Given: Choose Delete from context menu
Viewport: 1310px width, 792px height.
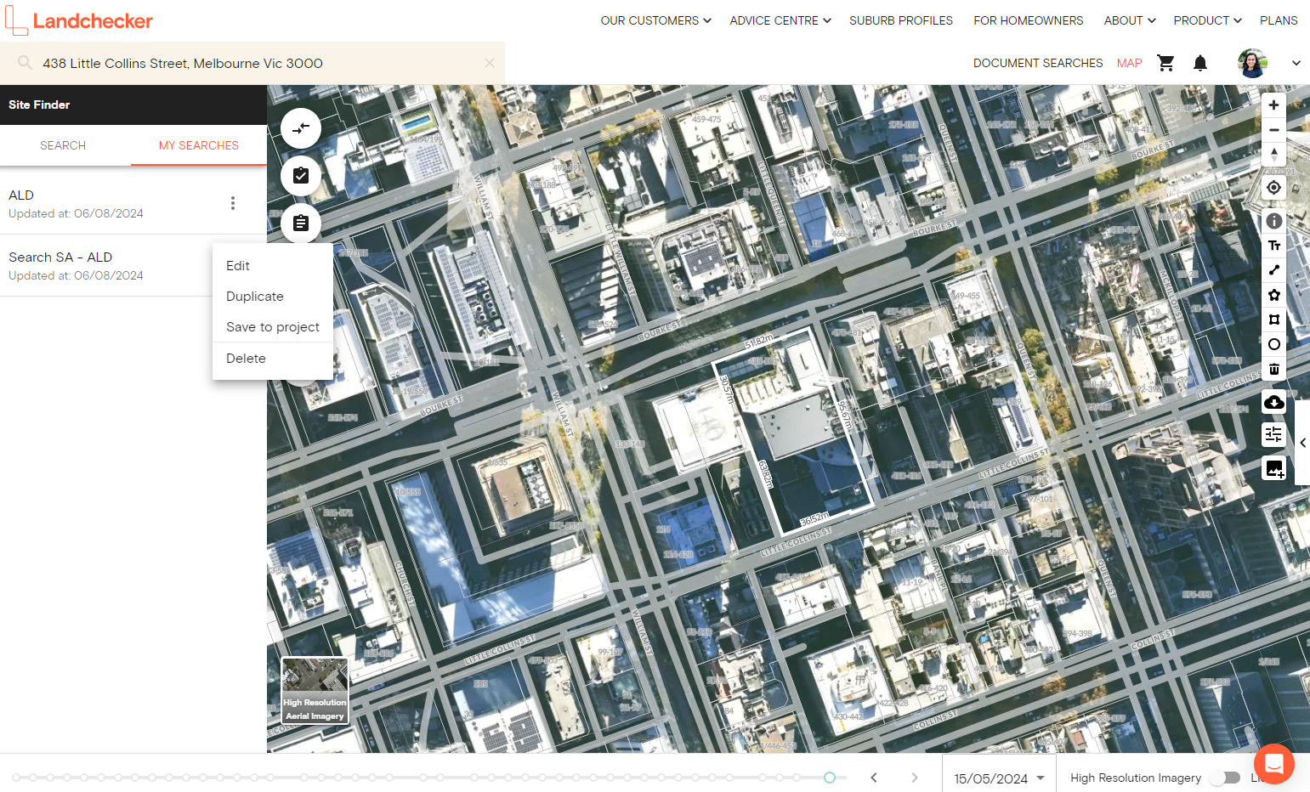Looking at the screenshot, I should pos(273,359).
